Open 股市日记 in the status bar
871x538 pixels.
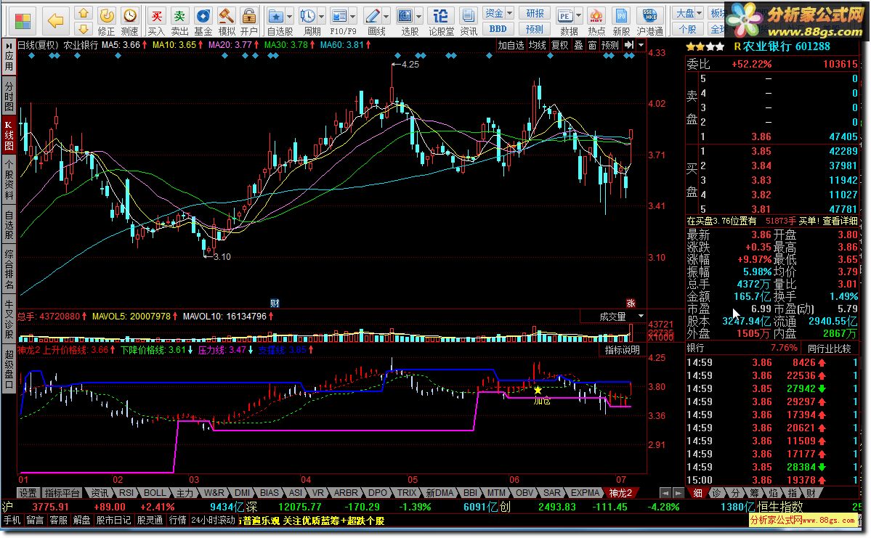(114, 521)
